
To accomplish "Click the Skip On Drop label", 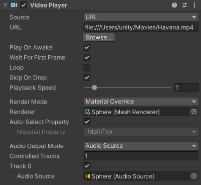I will click(28, 77).
